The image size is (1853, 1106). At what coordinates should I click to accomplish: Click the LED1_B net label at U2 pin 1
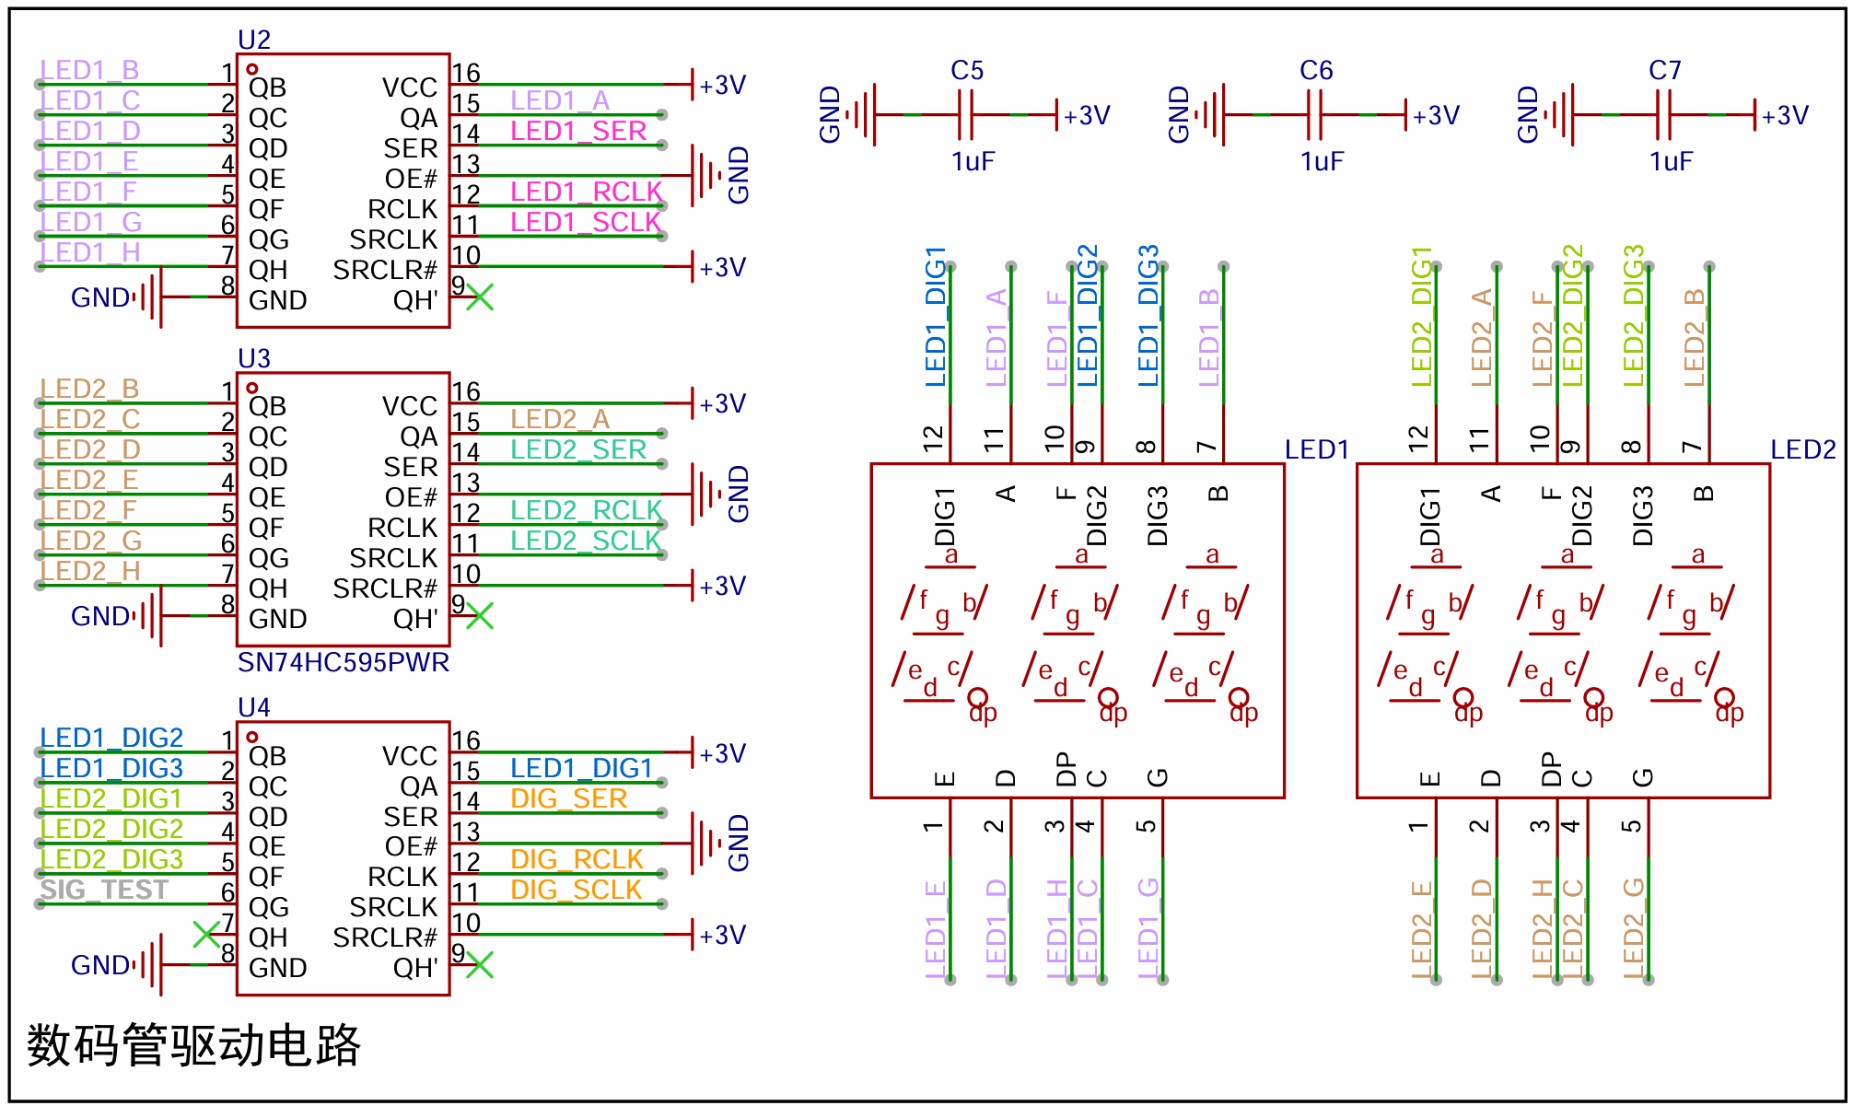(89, 70)
